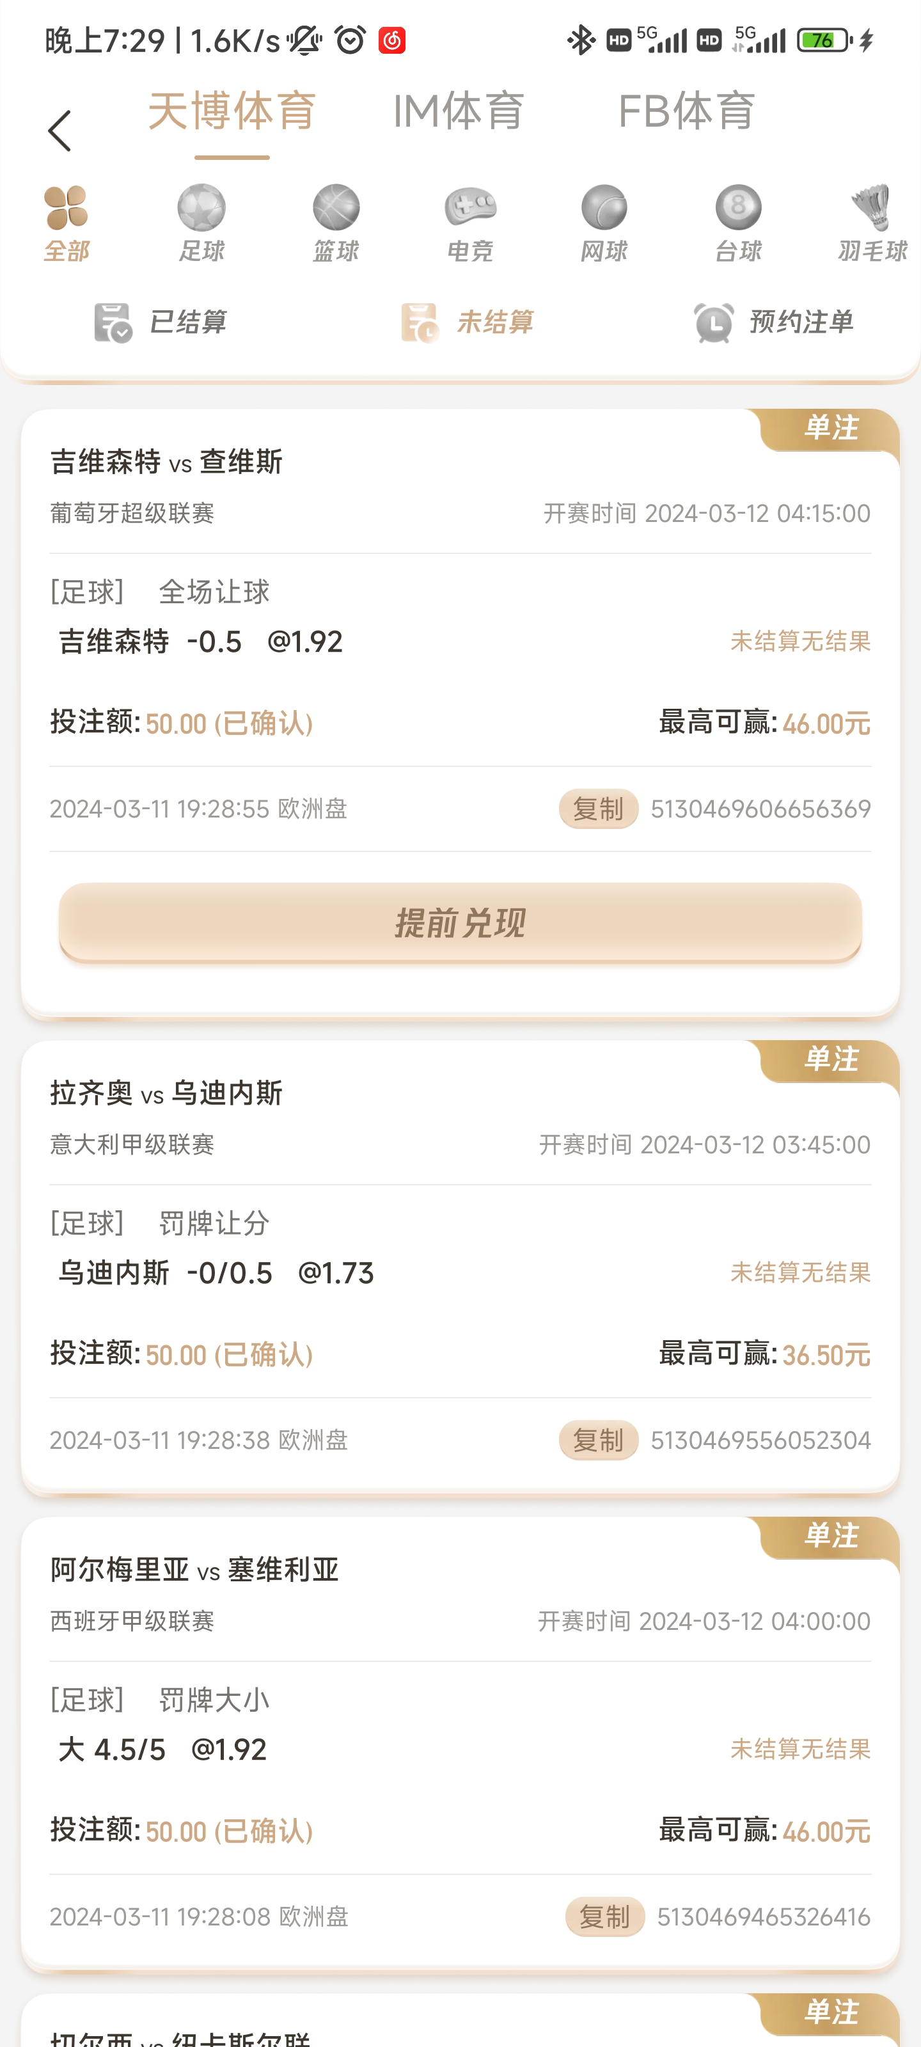Viewport: 921px width, 2047px height.
Task: Show 已结算 settled bets
Action: (161, 322)
